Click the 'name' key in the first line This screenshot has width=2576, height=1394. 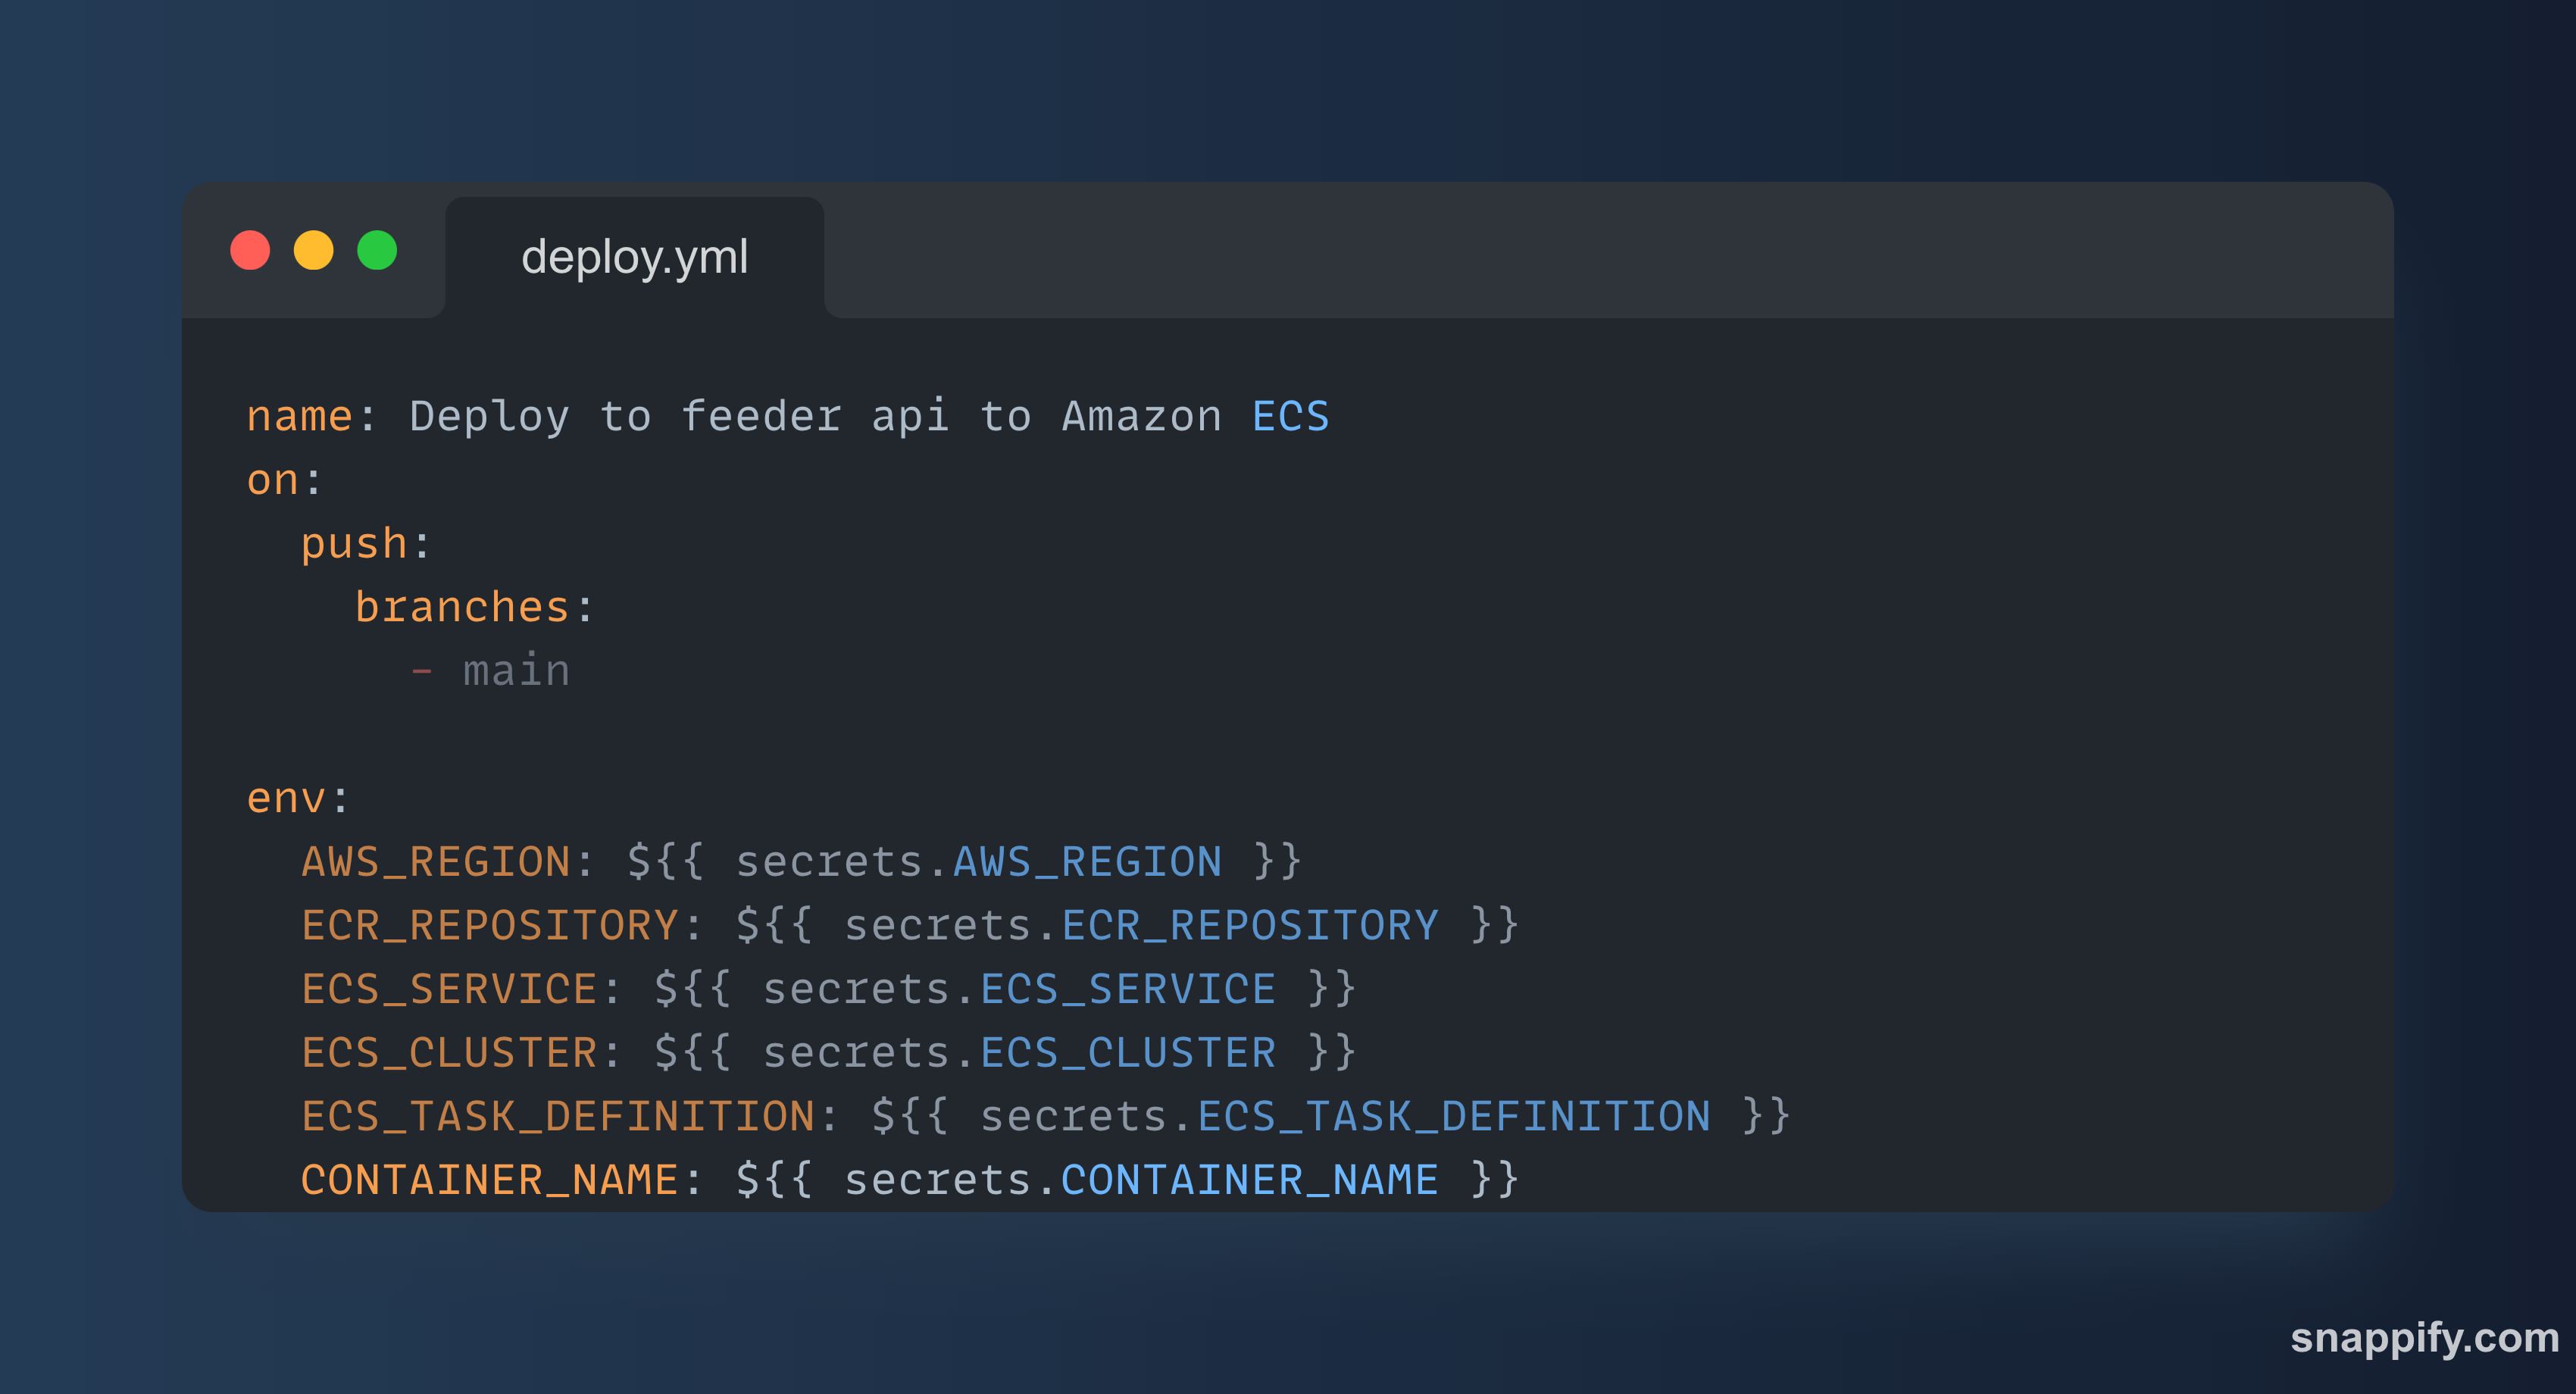[299, 416]
